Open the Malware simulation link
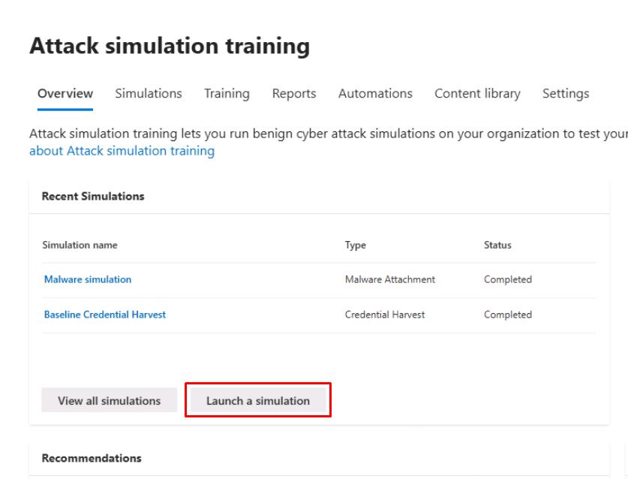 (88, 279)
